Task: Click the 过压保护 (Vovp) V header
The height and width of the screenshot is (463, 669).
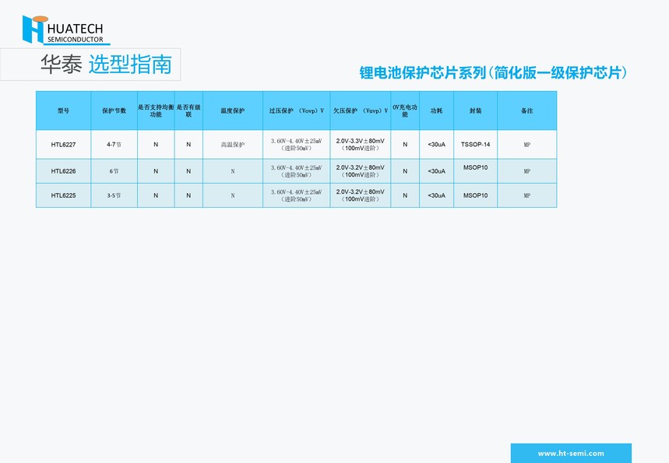Action: click(297, 110)
